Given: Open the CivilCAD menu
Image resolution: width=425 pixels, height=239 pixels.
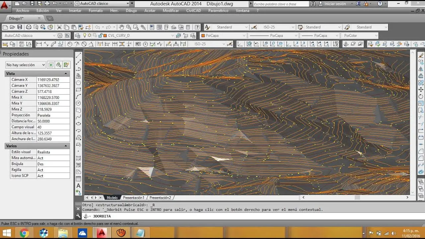Looking at the screenshot, I should pyautogui.click(x=193, y=11).
